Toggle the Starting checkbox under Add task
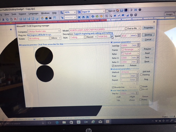Viewport: 176px width, 132px height. (x=141, y=75)
